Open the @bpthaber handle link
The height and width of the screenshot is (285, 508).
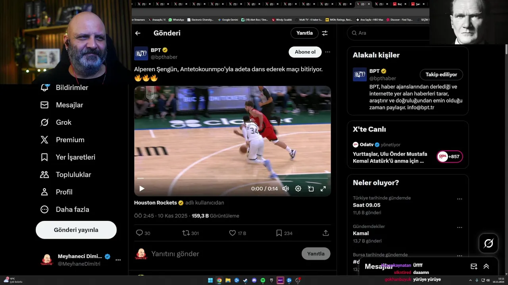tap(164, 57)
